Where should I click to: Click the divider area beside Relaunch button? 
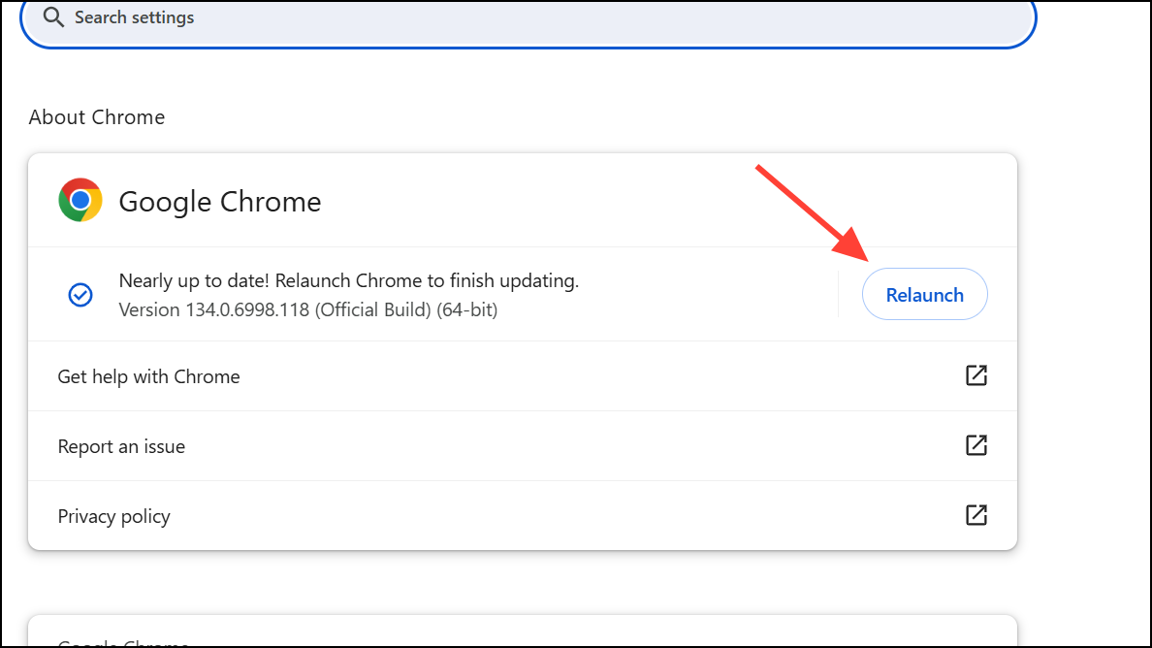click(840, 294)
